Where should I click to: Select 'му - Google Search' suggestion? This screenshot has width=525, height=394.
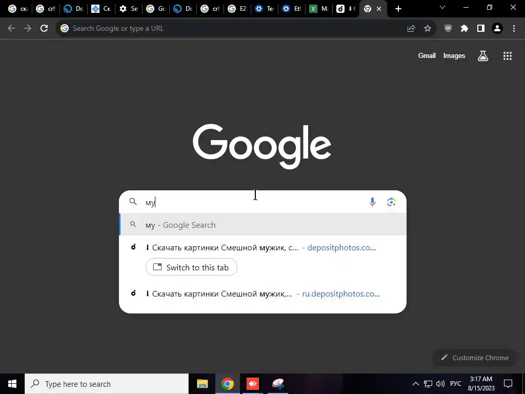coord(263,225)
